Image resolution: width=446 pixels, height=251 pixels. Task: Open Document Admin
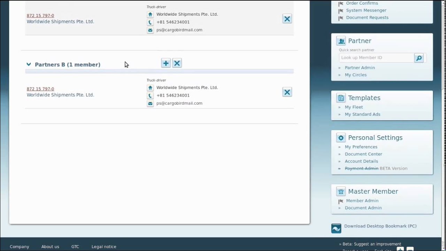pos(363,208)
